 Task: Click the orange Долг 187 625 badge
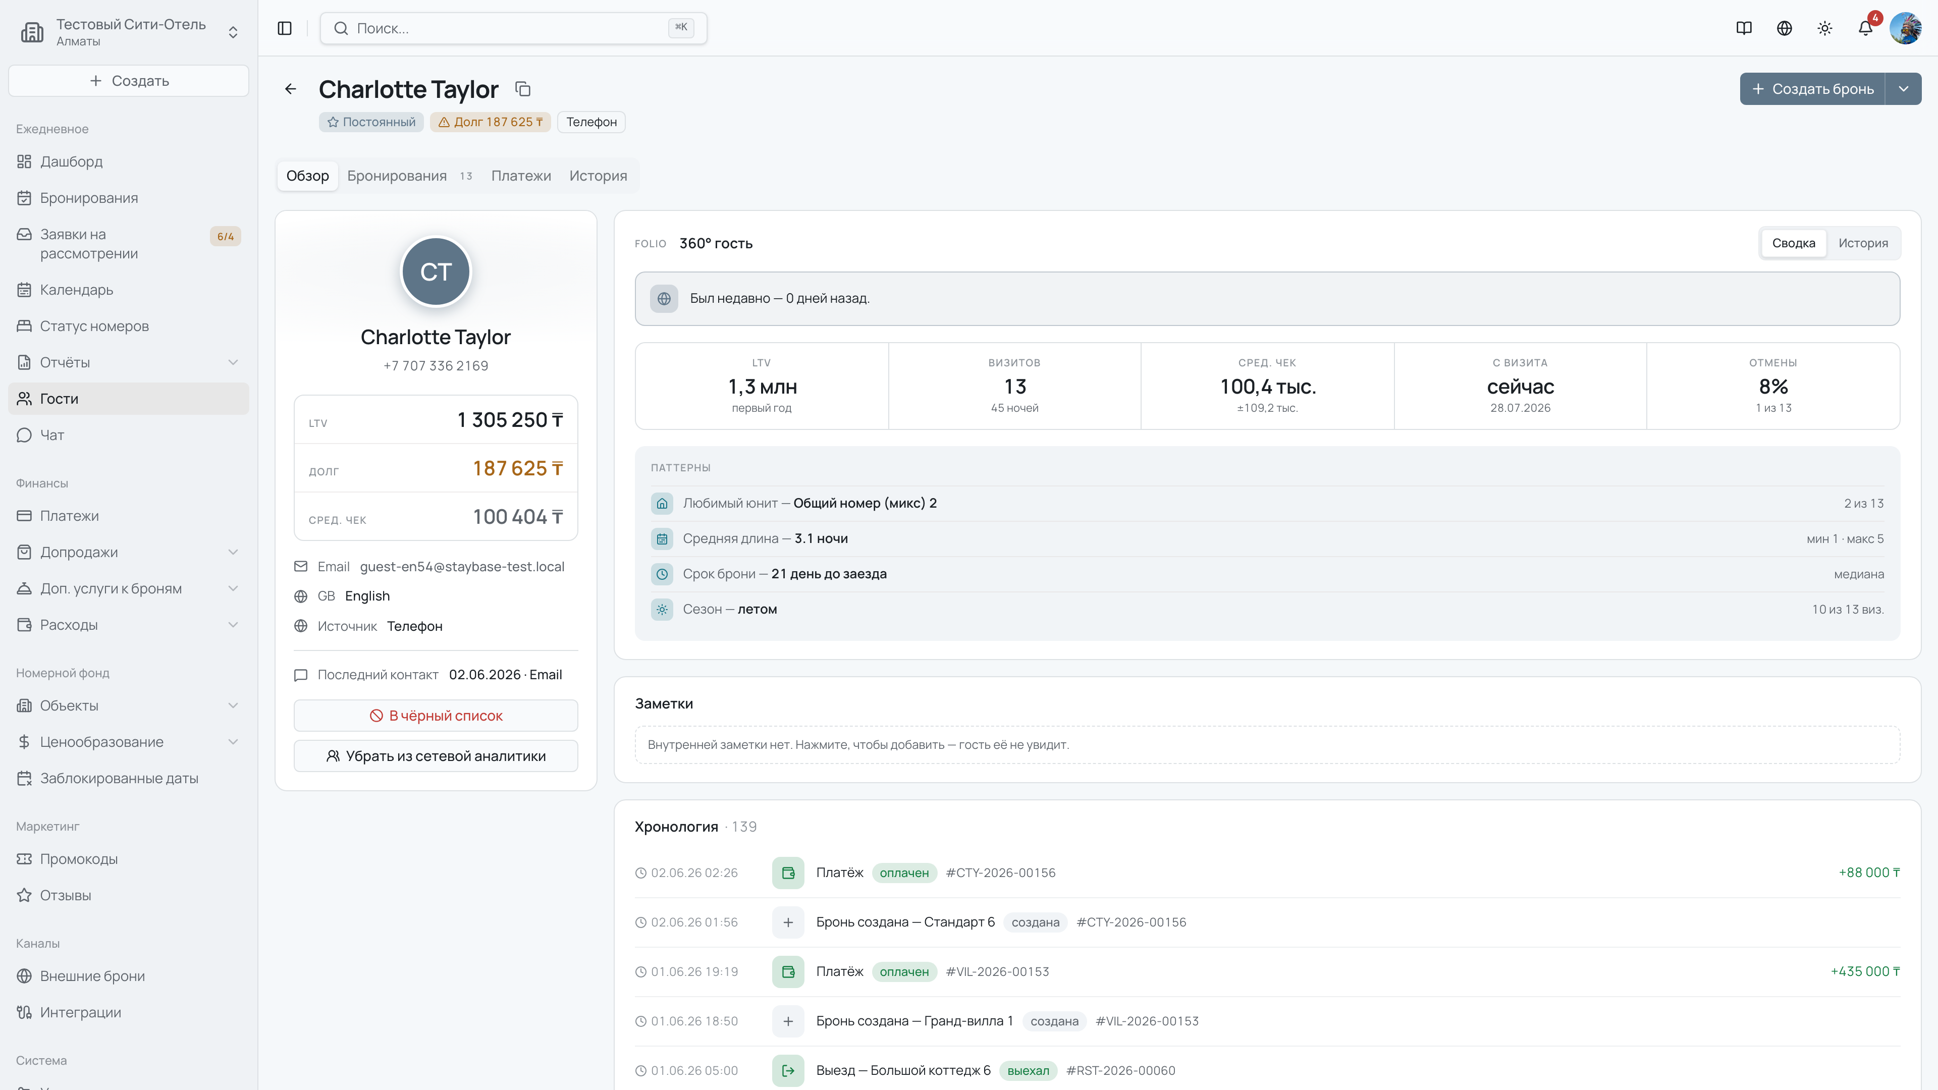click(491, 122)
